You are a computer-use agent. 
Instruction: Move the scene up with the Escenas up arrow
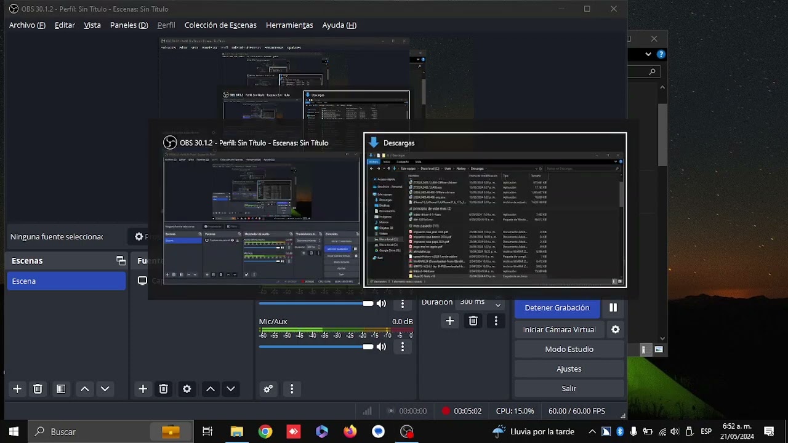85,389
